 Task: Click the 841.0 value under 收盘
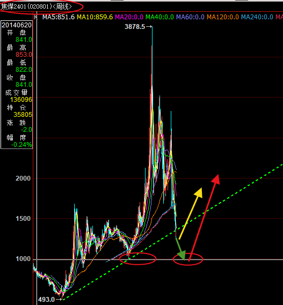coord(24,84)
